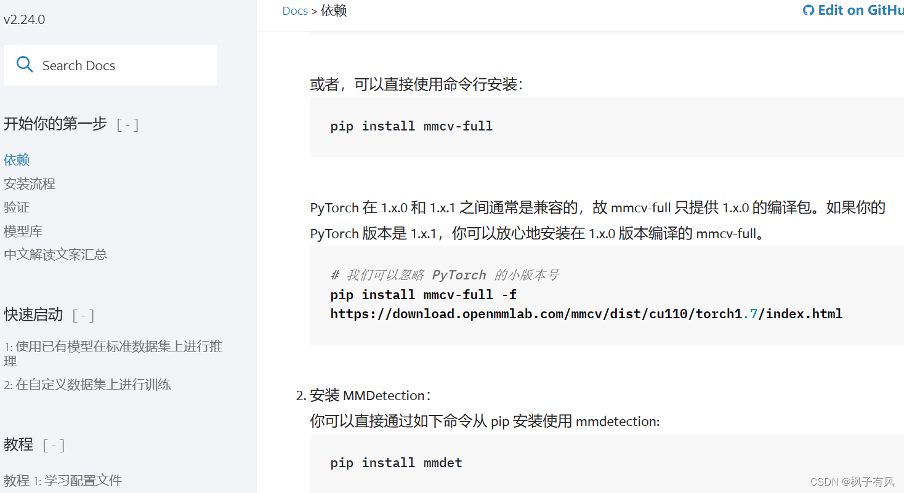Open the Docs breadcrumb link

[295, 10]
